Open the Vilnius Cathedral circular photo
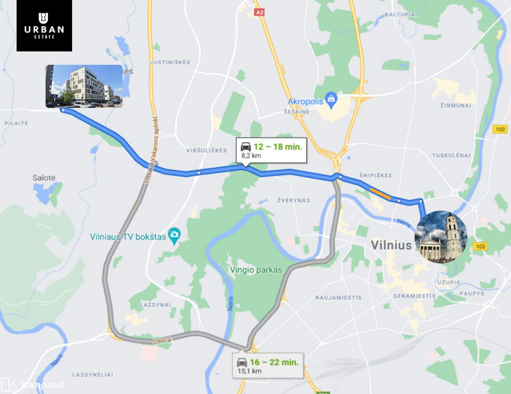This screenshot has height=394, width=511. [x=441, y=237]
